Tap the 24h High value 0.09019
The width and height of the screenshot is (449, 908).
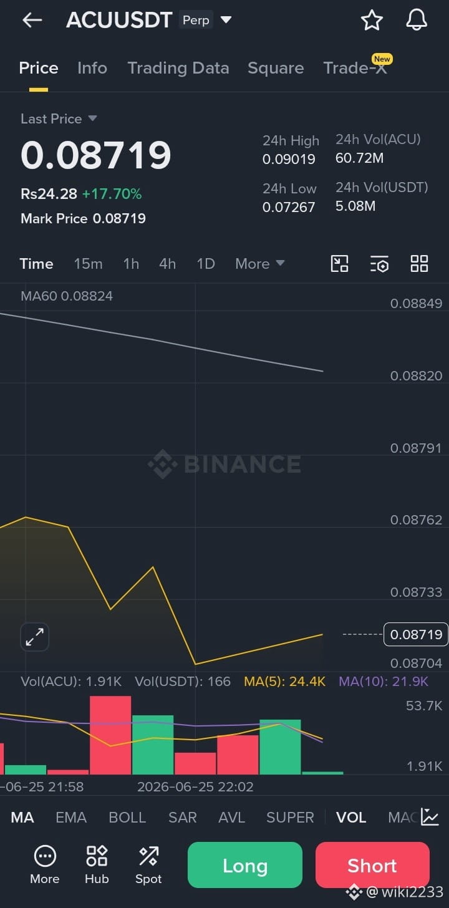(289, 159)
